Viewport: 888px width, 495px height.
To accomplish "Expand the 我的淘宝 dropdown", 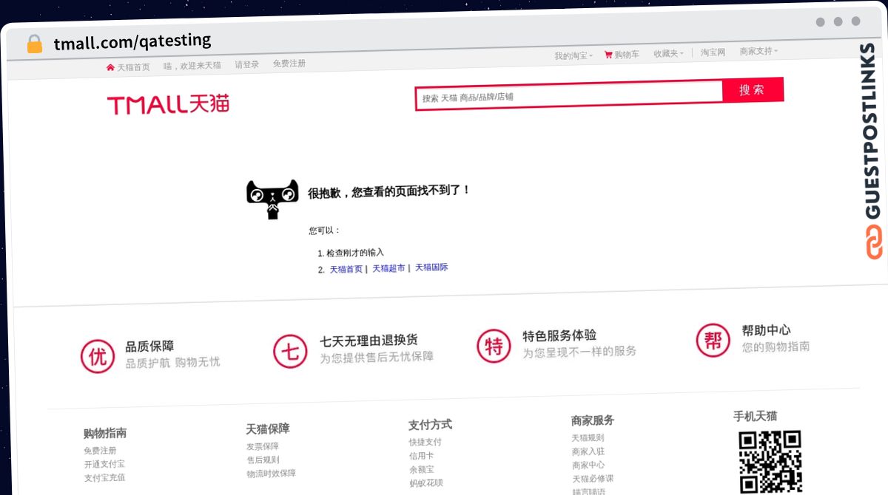I will click(573, 55).
